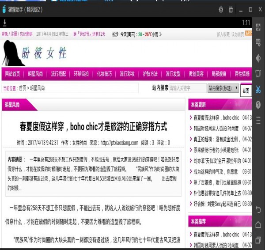Click the 本类更新 panel header
Viewport: 265px width, 250px height.
click(x=198, y=105)
